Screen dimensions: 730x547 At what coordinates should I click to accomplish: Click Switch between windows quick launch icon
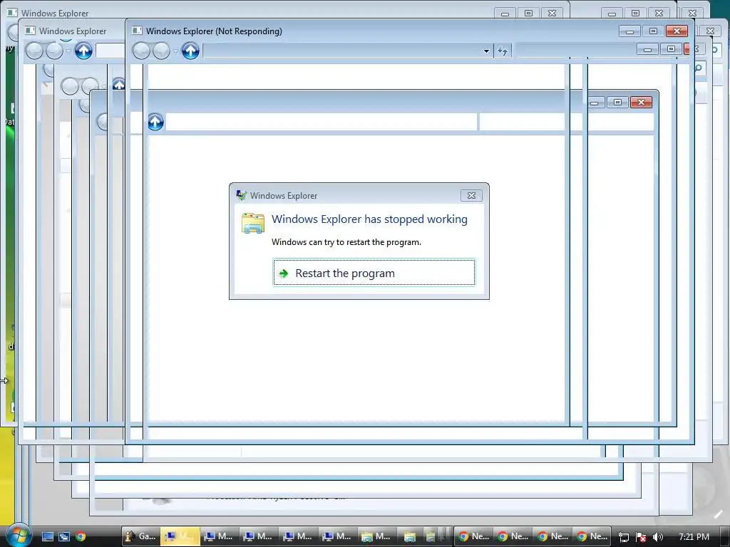pos(63,536)
